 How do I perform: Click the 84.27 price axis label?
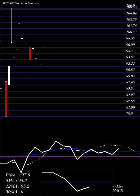pyautogui.click(x=130, y=95)
